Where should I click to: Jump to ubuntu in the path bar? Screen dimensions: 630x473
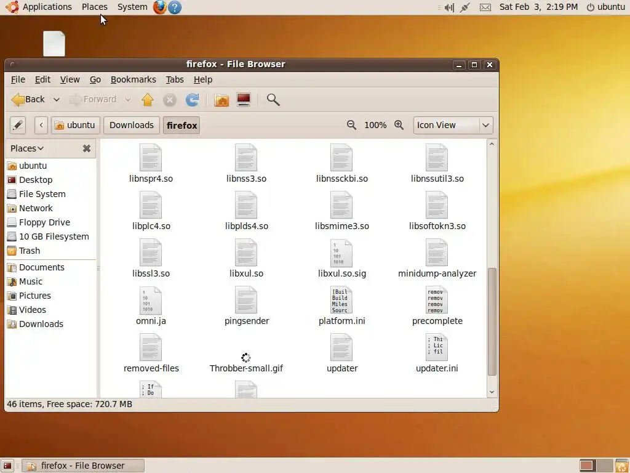(x=75, y=125)
